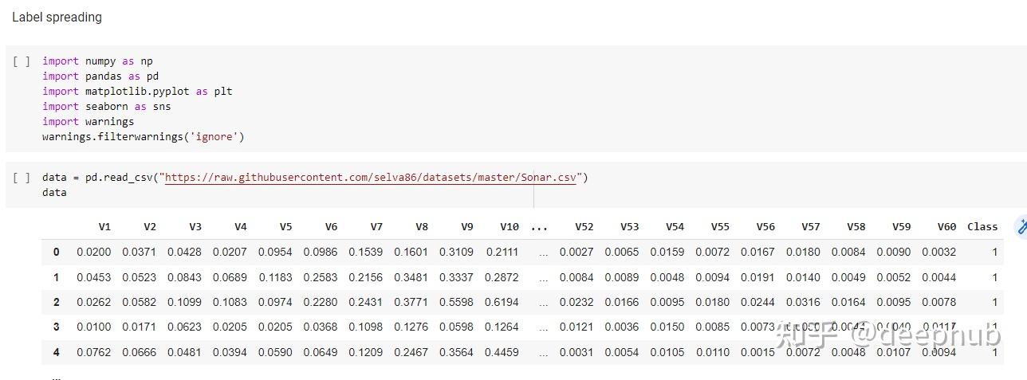Select row index 2 in the dataframe
The width and height of the screenshot is (1027, 380).
(56, 302)
